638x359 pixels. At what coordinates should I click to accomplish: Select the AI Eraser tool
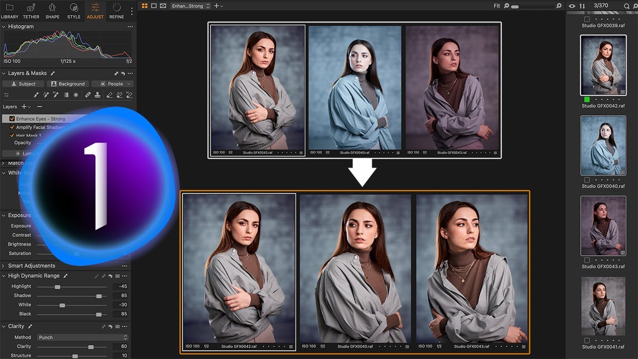(x=129, y=95)
